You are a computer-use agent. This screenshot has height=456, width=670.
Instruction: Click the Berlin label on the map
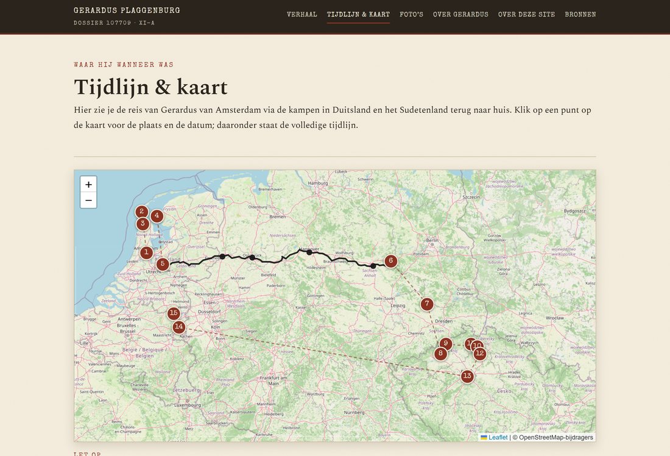pyautogui.click(x=432, y=240)
